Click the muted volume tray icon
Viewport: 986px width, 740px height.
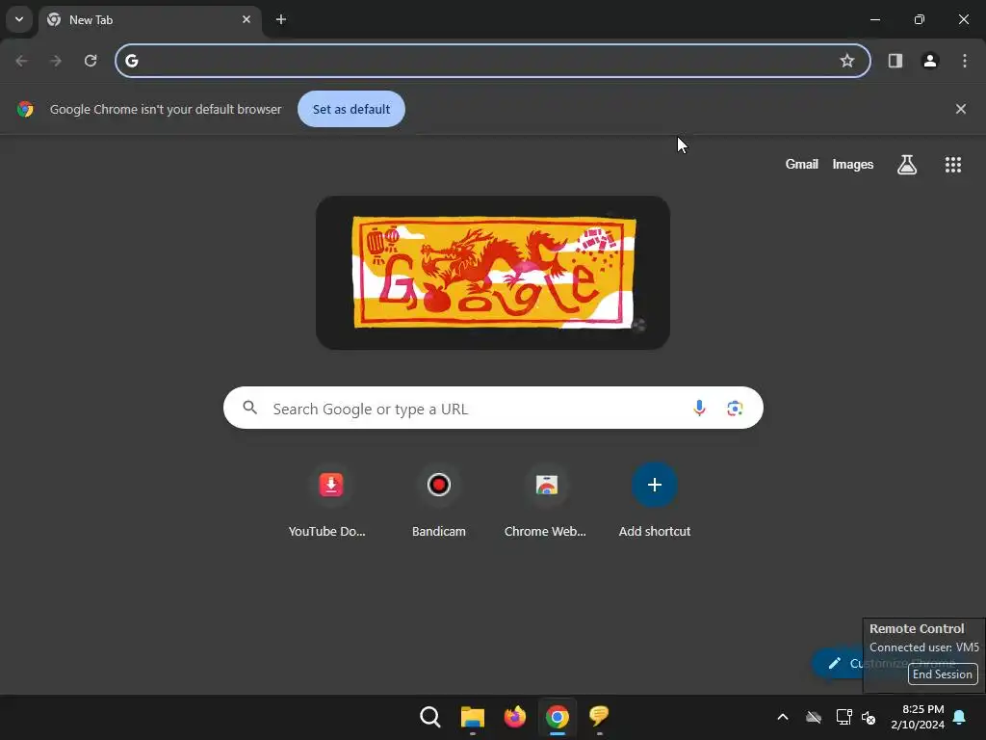(869, 717)
